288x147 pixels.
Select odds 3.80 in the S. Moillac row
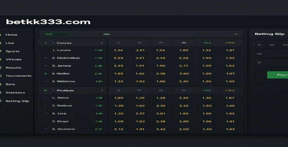[184, 74]
